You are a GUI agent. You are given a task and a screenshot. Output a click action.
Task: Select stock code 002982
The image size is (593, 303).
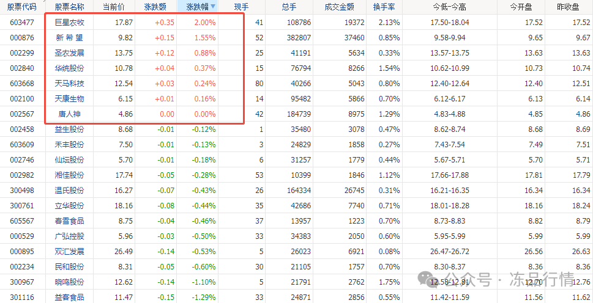(x=22, y=175)
